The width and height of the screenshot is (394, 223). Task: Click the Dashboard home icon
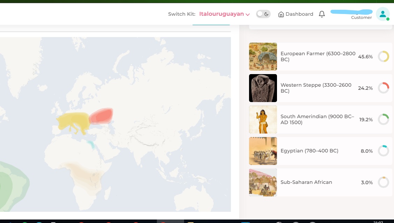click(x=281, y=14)
